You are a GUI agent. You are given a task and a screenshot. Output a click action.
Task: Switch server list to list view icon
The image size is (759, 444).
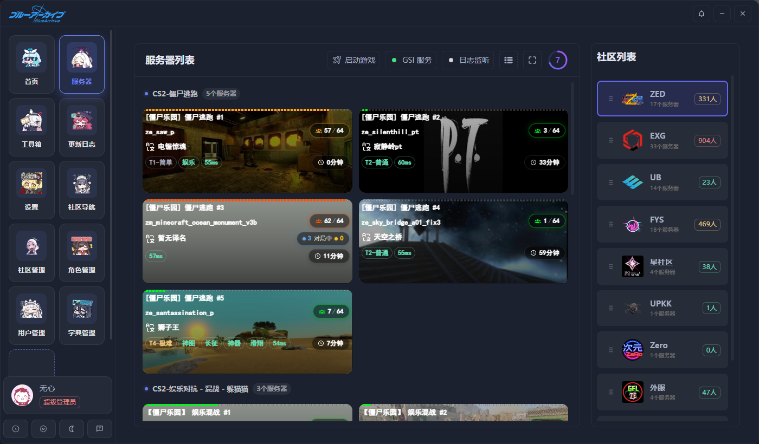coord(509,60)
